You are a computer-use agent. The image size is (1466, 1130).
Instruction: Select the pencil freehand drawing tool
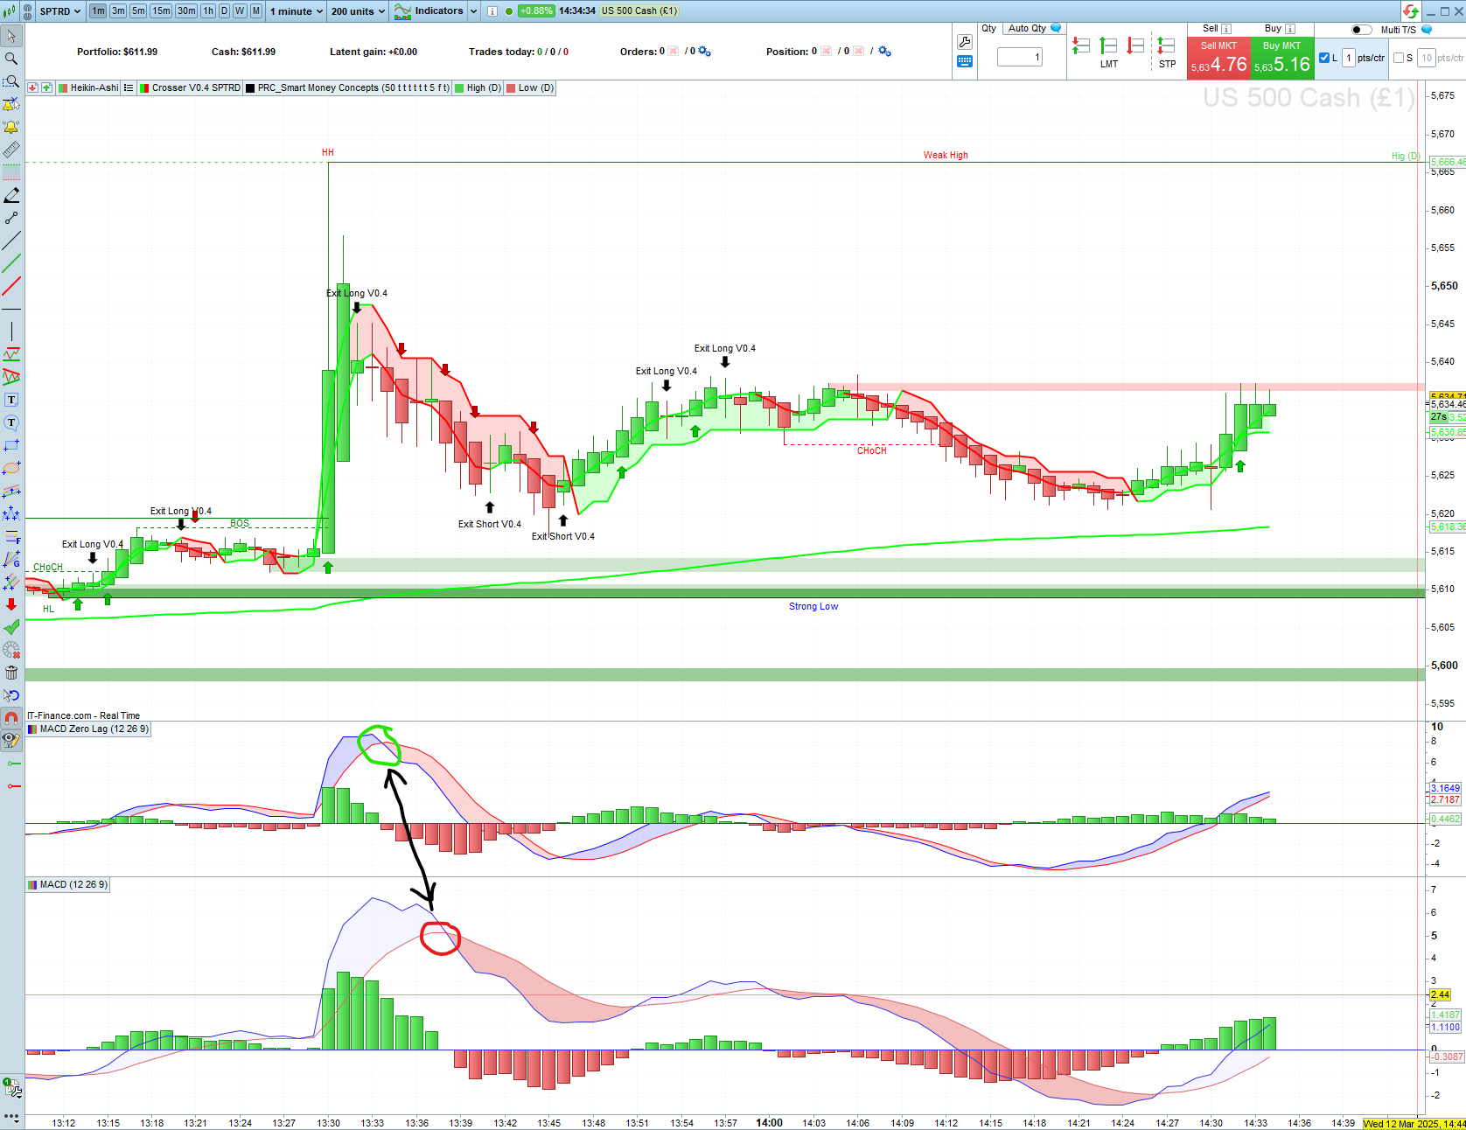pos(11,195)
